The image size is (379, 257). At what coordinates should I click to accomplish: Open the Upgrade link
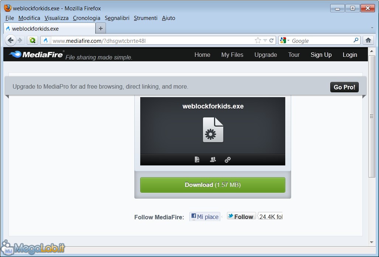click(x=266, y=55)
